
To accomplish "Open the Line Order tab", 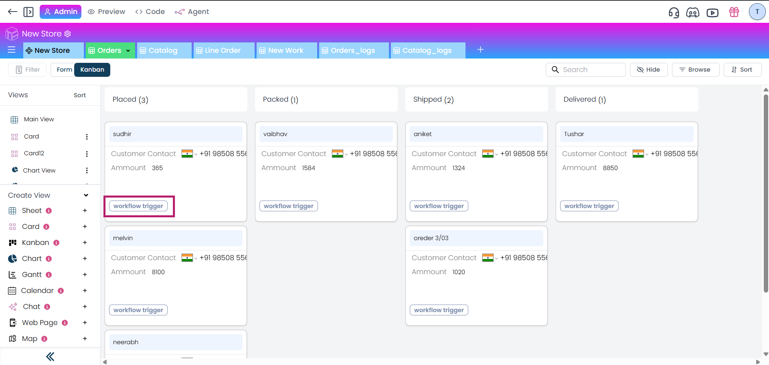I will coord(223,50).
